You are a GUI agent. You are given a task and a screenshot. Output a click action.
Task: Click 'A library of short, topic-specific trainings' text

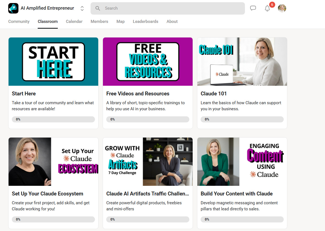(x=146, y=106)
